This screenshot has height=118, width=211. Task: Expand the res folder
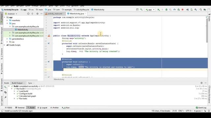point(7,42)
